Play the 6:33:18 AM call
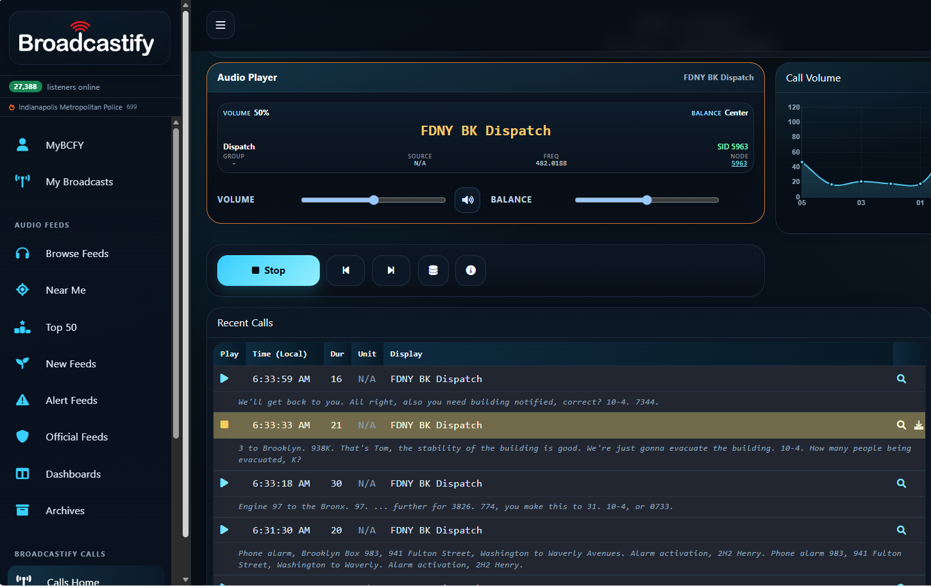 [x=224, y=483]
